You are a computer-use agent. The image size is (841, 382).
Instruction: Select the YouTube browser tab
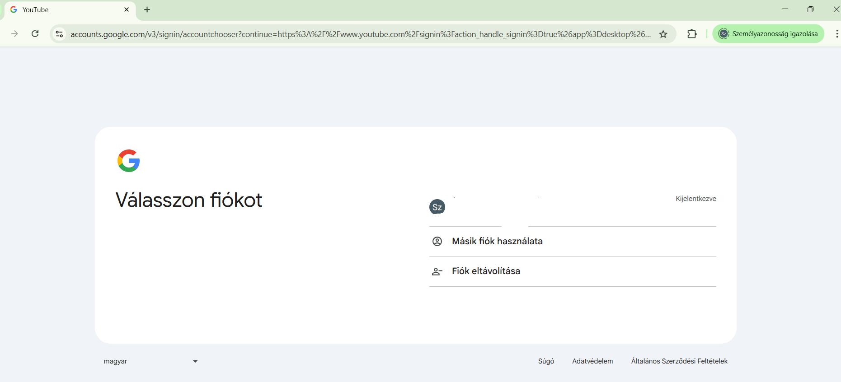pos(70,10)
